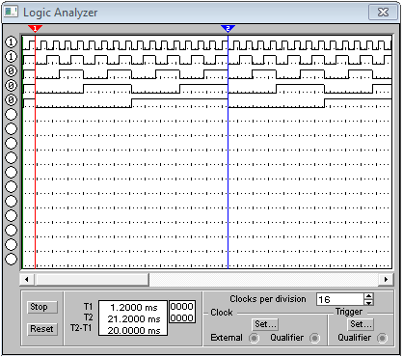Click the Logic Analyzer window title icon
The width and height of the screenshot is (403, 358).
11,13
